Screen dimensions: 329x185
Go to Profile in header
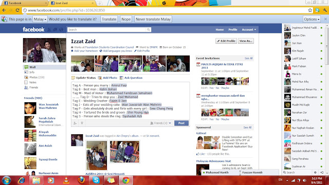pos(233,30)
